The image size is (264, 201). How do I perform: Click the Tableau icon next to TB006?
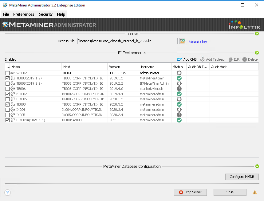pos(13,89)
